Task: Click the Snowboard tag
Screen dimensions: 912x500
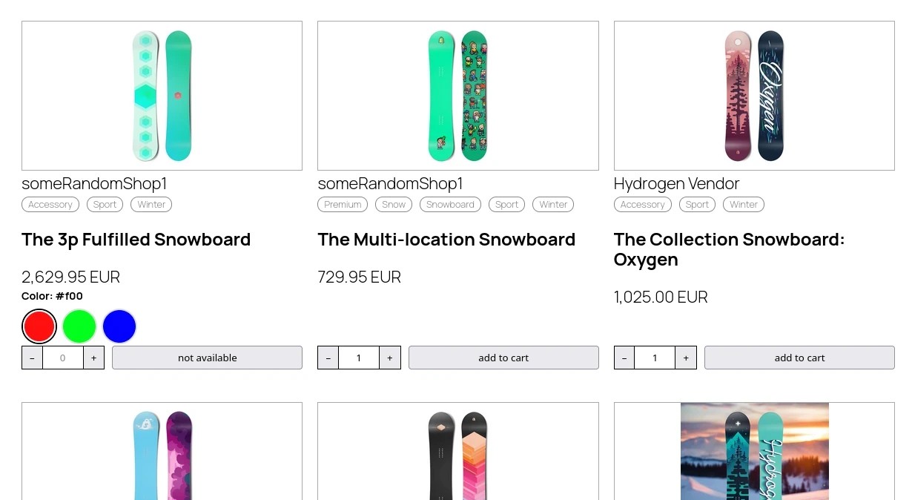Action: tap(449, 204)
